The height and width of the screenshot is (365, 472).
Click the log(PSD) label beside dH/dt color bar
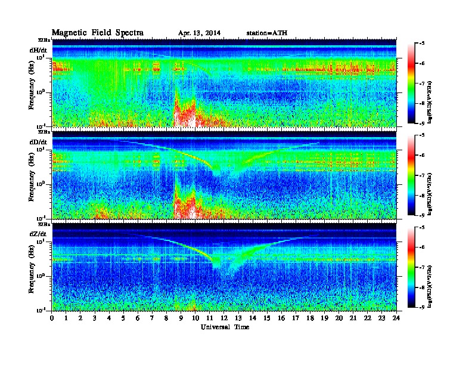[x=430, y=102]
